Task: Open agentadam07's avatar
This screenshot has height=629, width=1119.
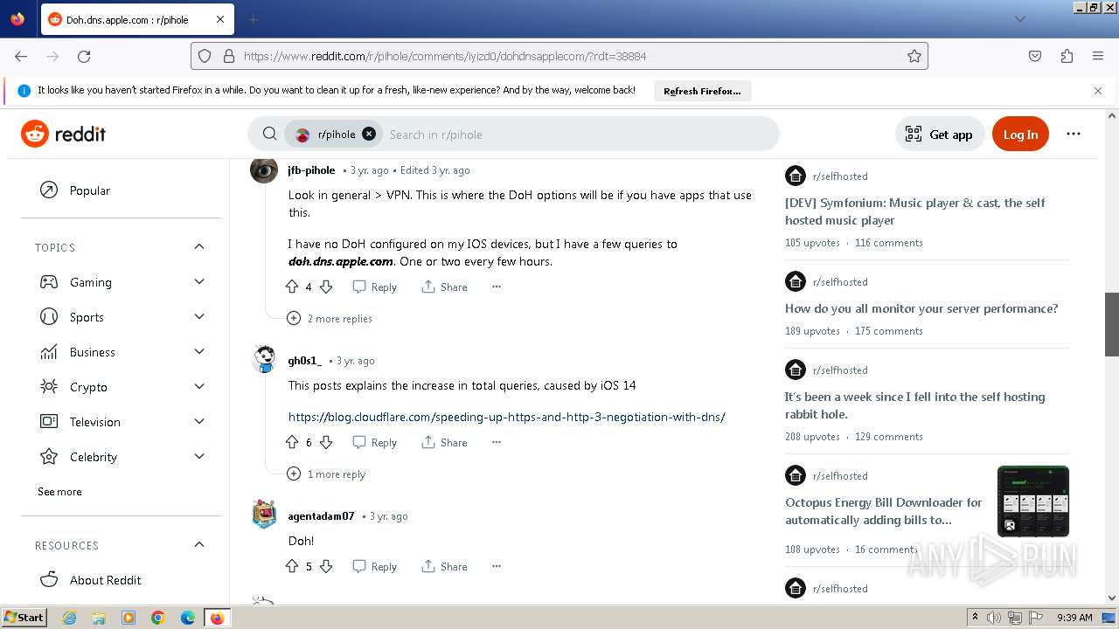Action: click(x=264, y=515)
